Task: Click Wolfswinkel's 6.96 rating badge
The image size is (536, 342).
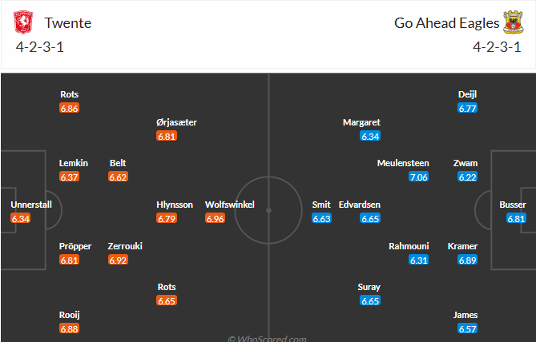Action: pos(215,218)
